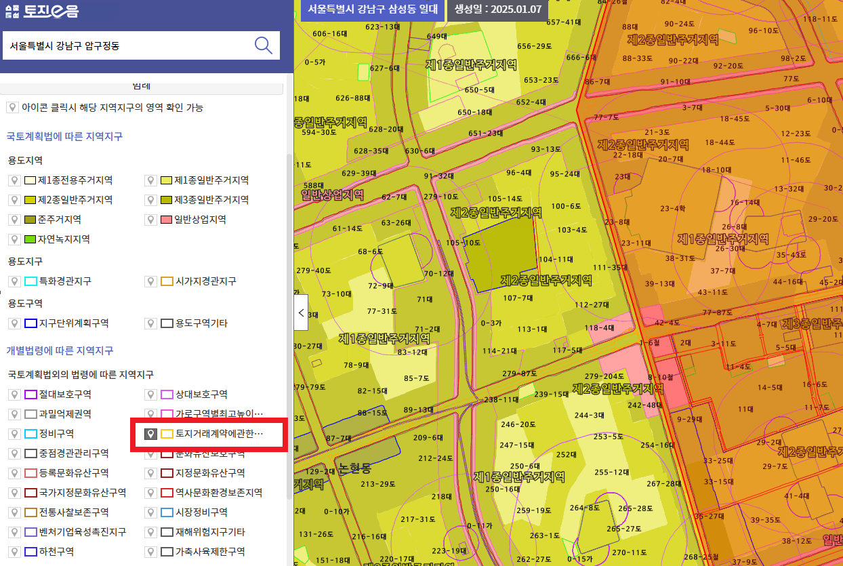The width and height of the screenshot is (843, 566).
Task: Click the 일반상업지역 map zone label
Action: click(331, 194)
